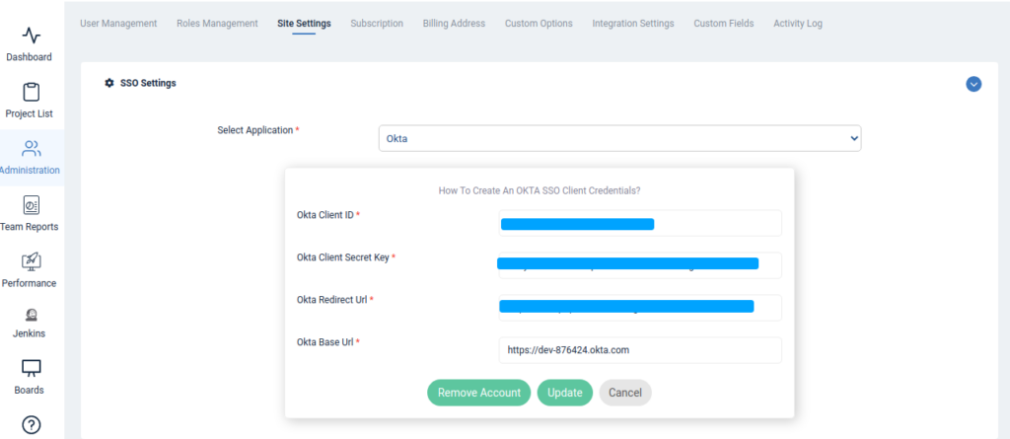
Task: Switch to User Management tab
Action: (118, 24)
